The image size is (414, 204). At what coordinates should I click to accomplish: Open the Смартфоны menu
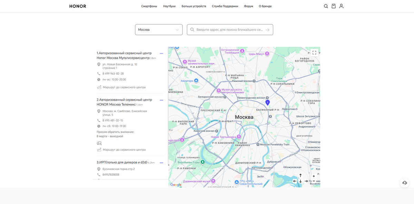[x=149, y=6]
